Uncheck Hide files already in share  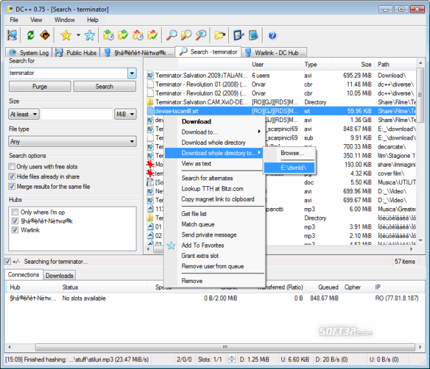click(x=12, y=176)
